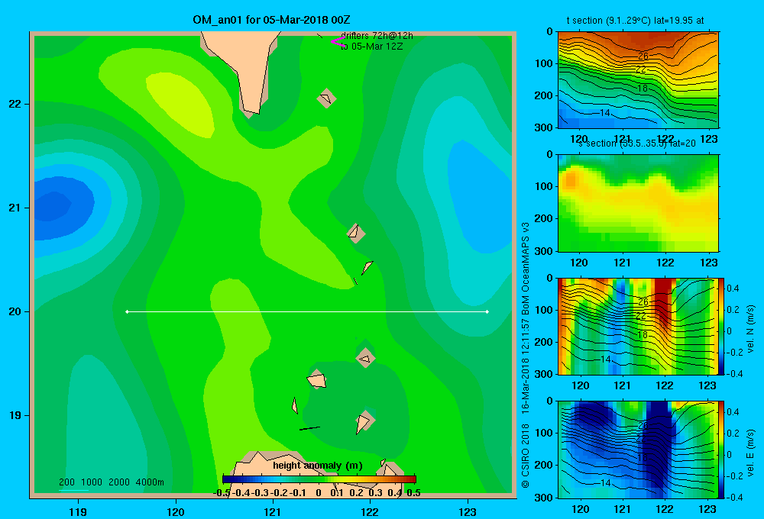
Task: Click latitude label '19' on main map
Action: point(15,415)
